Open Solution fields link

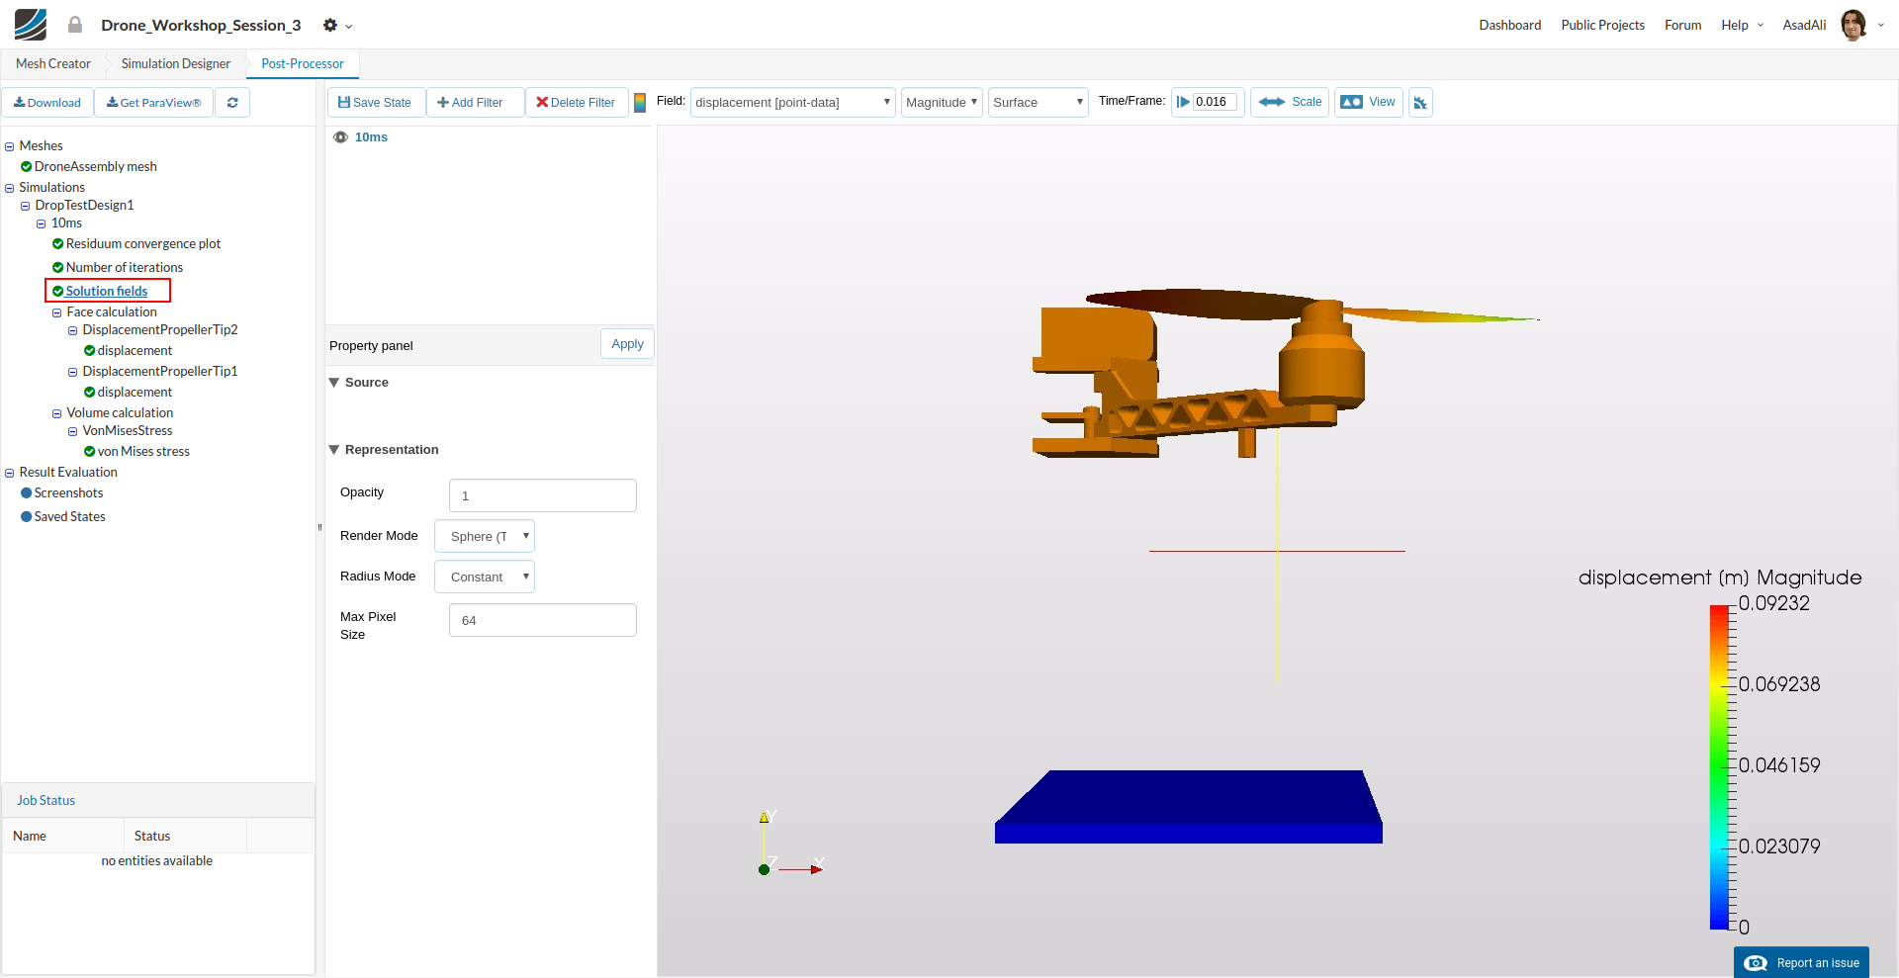[107, 292]
